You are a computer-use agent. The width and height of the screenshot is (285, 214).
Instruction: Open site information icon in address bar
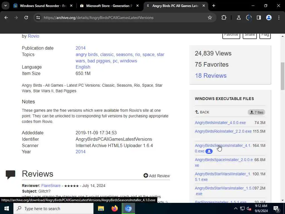pyautogui.click(x=38, y=18)
